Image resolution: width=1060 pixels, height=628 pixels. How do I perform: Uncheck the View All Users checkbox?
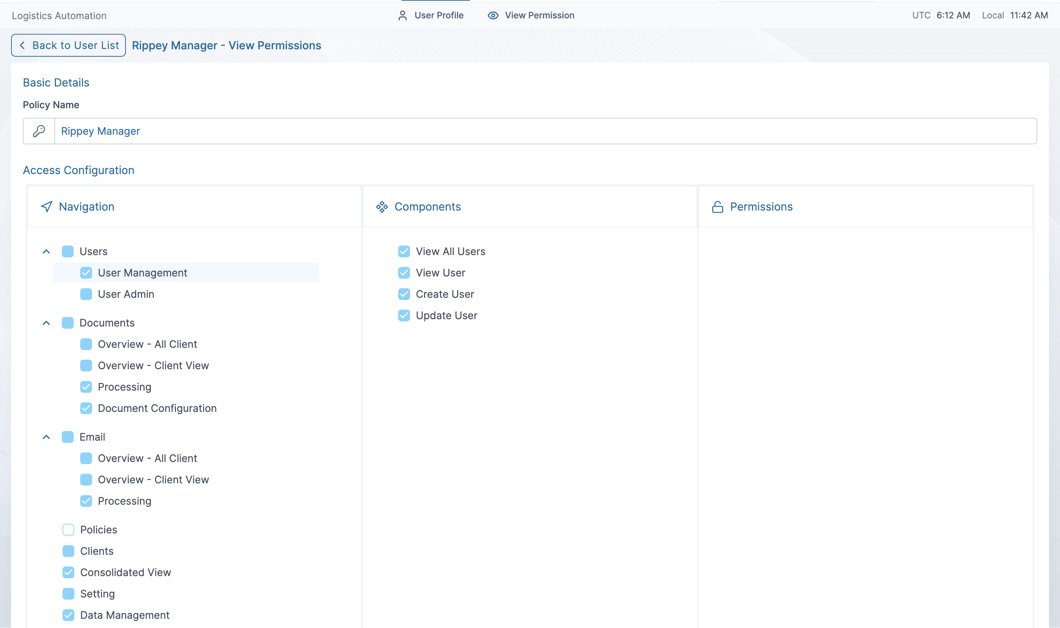pos(404,251)
